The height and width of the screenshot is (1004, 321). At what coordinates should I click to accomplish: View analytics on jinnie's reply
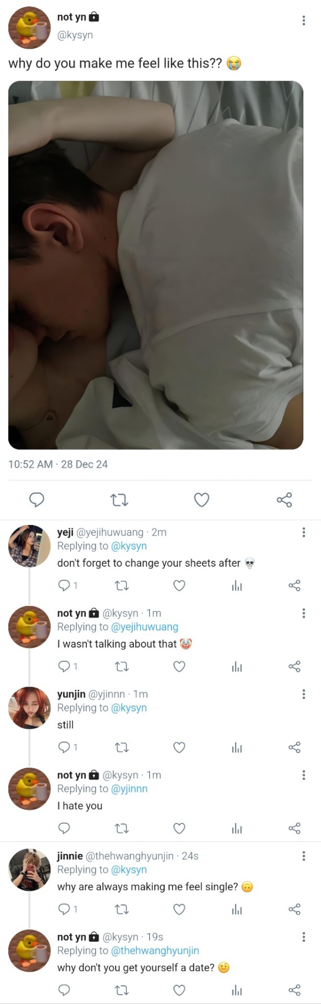[x=237, y=909]
